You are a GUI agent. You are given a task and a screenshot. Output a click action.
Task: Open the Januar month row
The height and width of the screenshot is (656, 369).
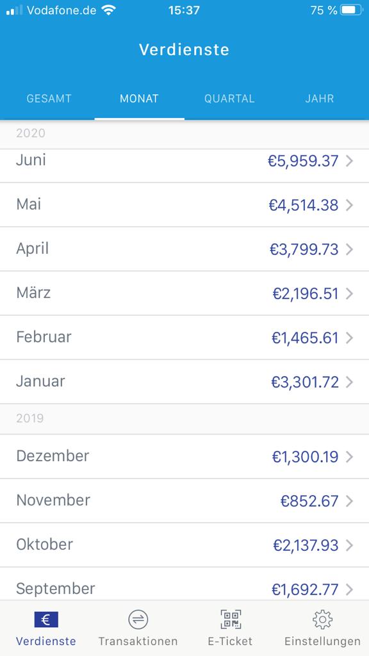(x=184, y=382)
